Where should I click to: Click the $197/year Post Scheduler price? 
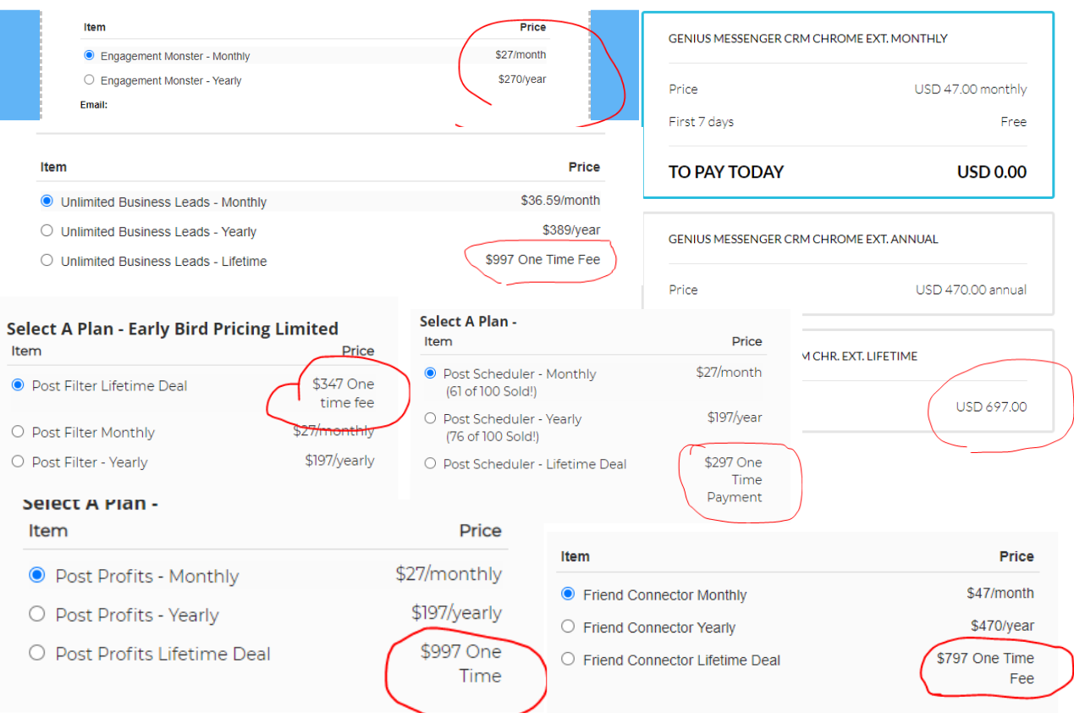[735, 417]
